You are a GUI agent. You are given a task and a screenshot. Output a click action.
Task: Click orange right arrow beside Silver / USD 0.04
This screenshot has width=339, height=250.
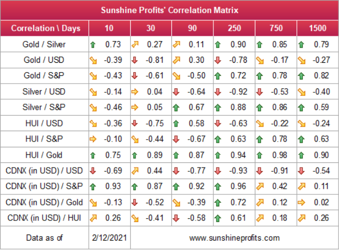(134, 92)
